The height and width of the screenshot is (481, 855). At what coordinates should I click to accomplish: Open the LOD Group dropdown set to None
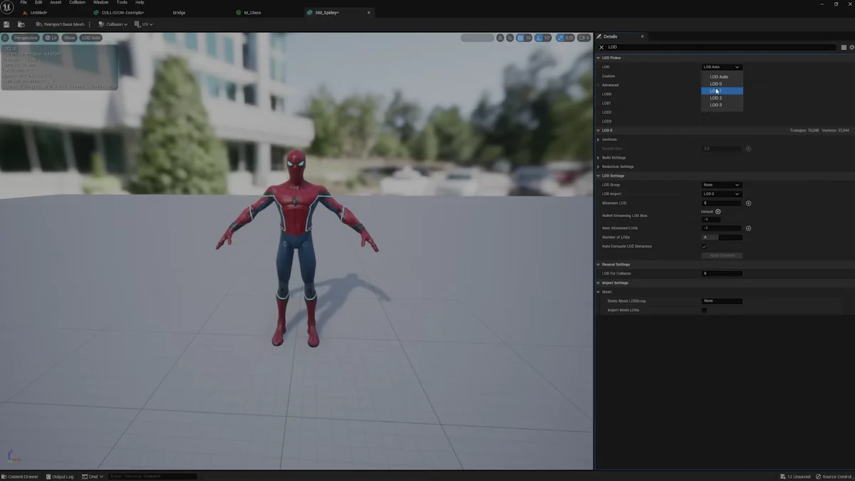click(722, 185)
